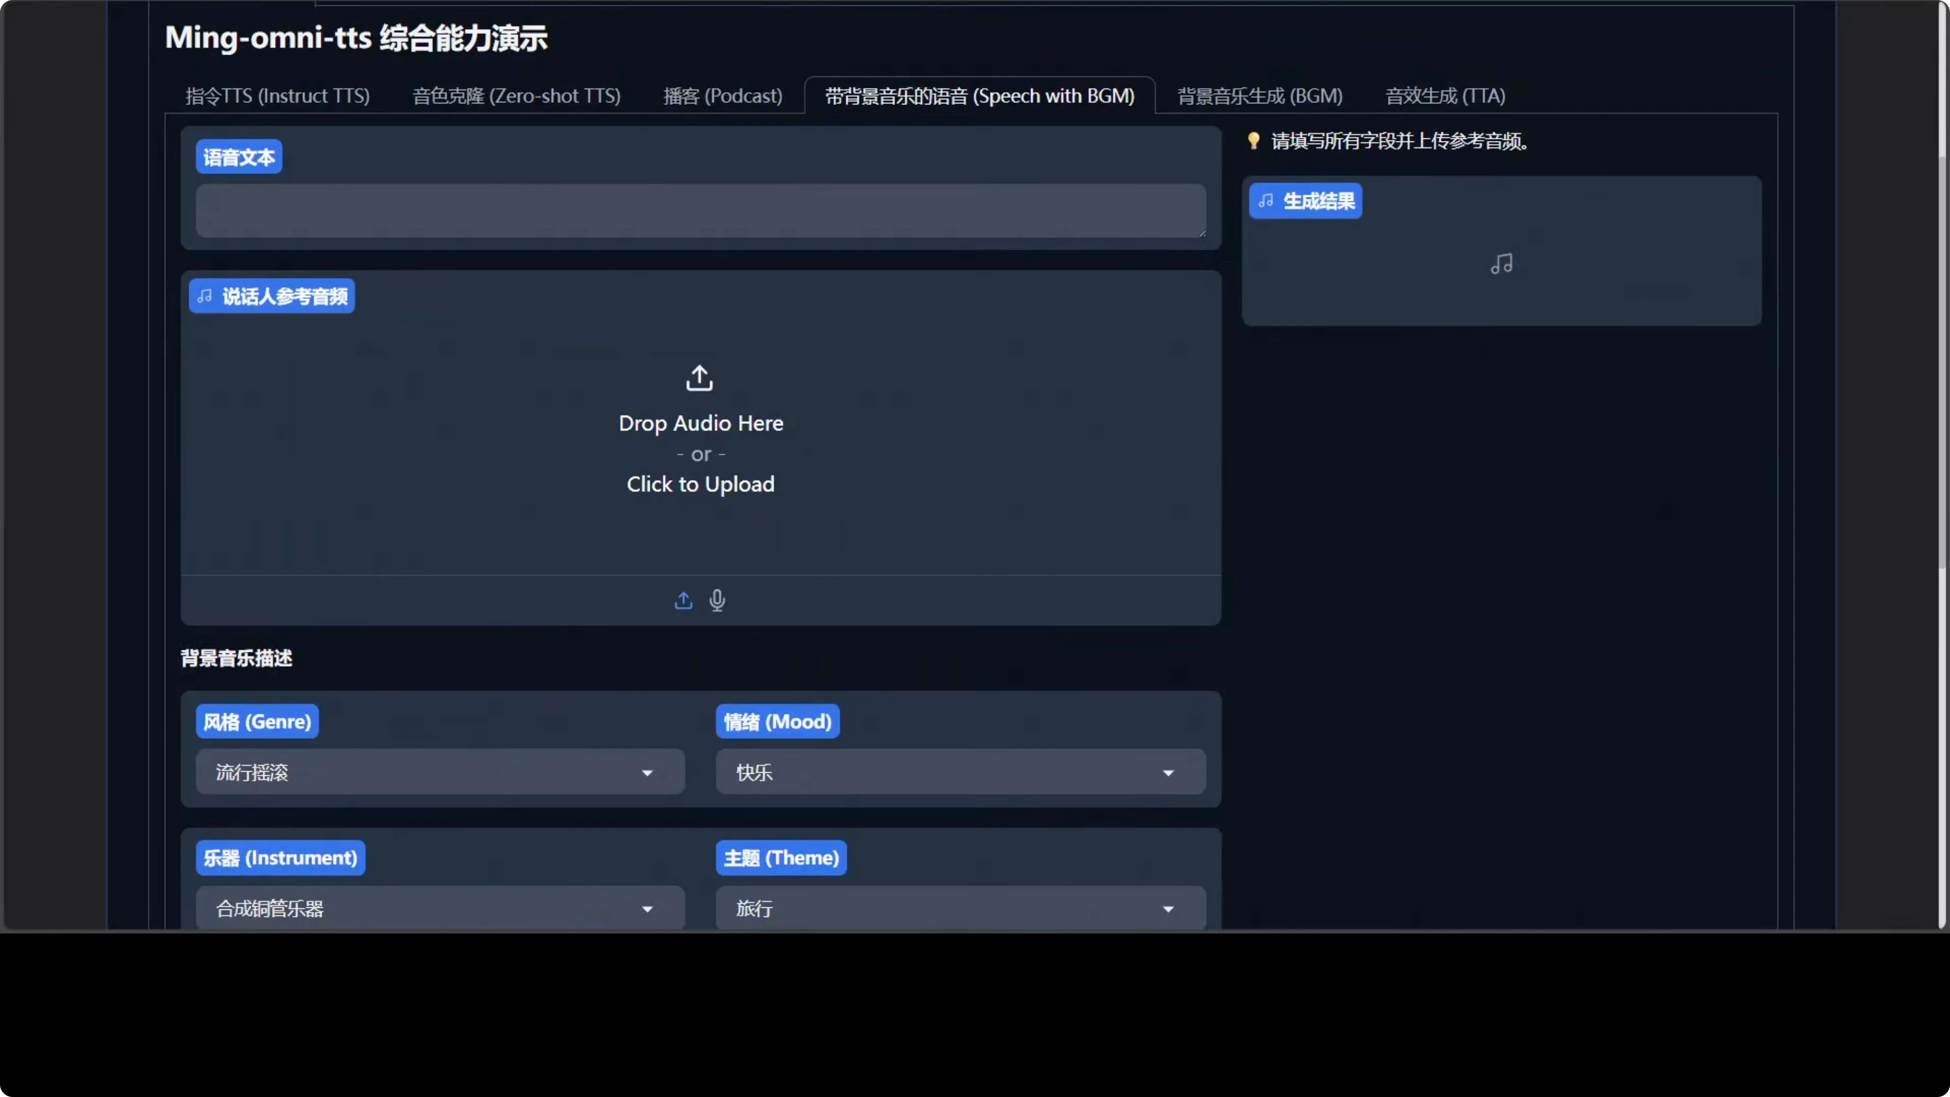
Task: Switch to the 指令TTS (Instruct TTS) tab
Action: coord(277,95)
